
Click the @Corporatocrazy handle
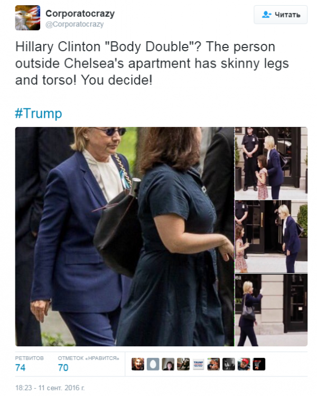click(x=74, y=24)
